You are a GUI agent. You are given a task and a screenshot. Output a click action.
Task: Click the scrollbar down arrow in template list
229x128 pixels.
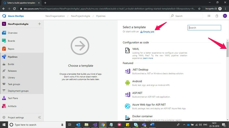[x=227, y=120]
